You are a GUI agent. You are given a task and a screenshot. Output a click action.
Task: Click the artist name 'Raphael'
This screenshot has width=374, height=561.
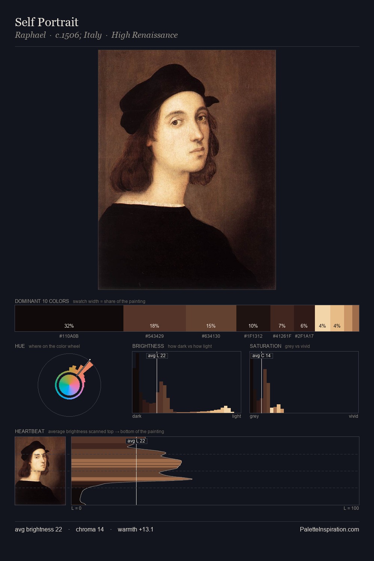(x=30, y=35)
